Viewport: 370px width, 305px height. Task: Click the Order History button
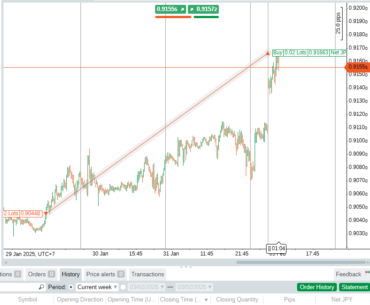tap(317, 287)
